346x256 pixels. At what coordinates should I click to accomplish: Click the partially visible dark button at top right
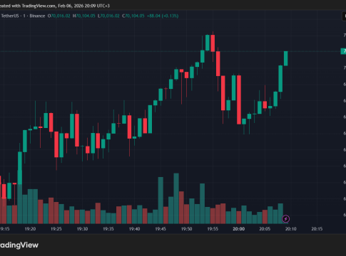click(x=344, y=16)
